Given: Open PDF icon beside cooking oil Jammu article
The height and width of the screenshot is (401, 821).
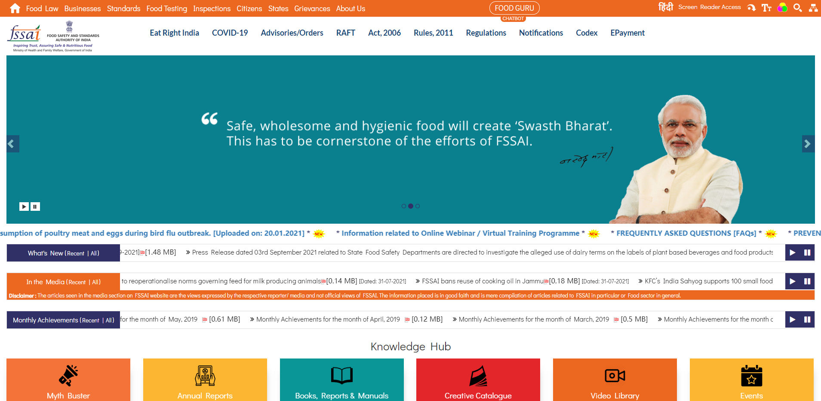Looking at the screenshot, I should 546,281.
